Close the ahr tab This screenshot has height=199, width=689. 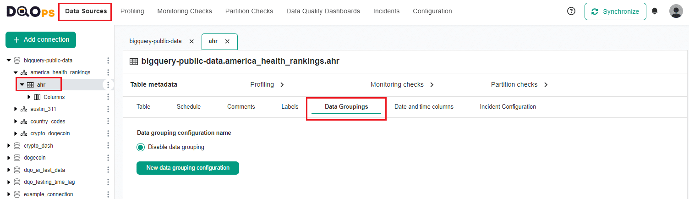pyautogui.click(x=227, y=41)
